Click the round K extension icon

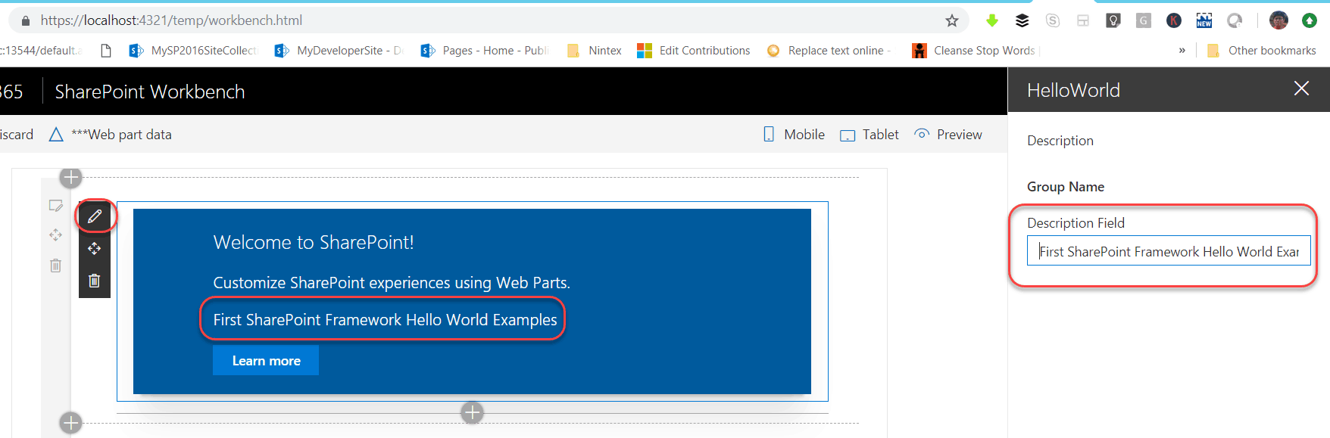tap(1174, 20)
